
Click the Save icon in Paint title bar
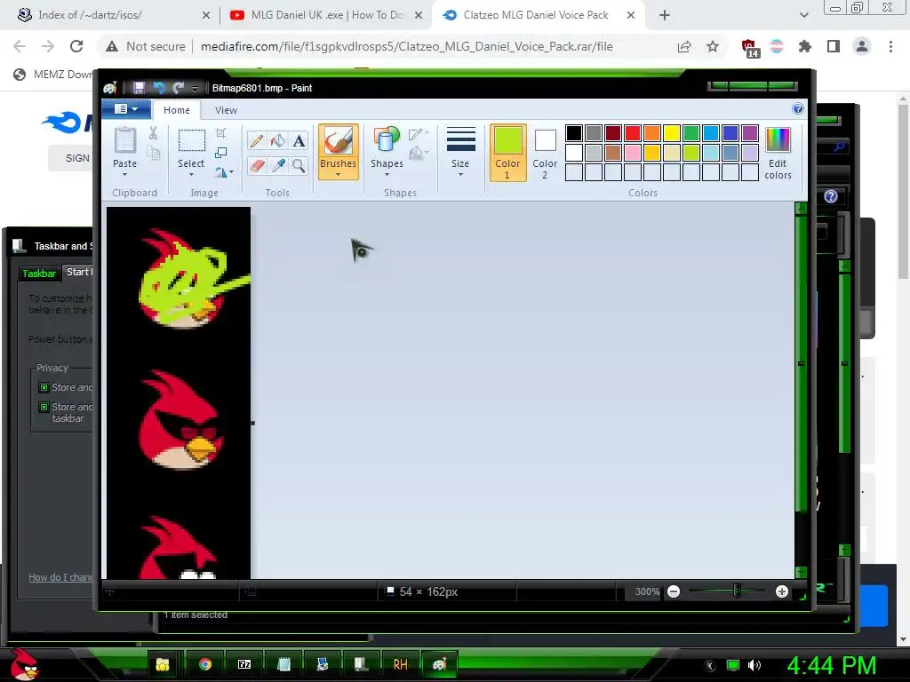(139, 88)
